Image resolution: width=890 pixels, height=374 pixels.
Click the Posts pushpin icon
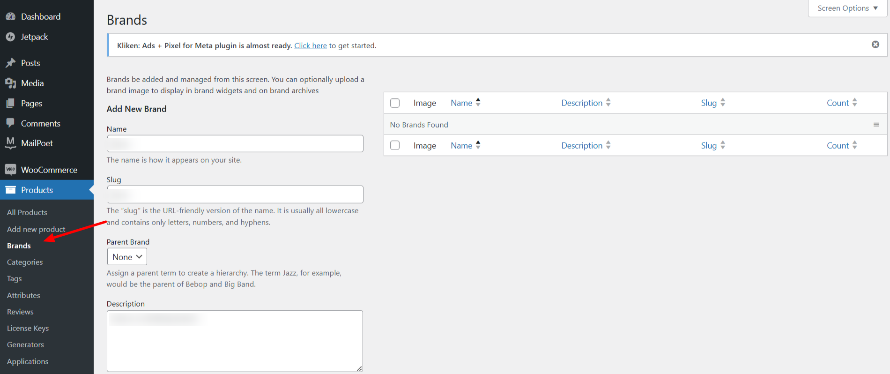coord(10,63)
